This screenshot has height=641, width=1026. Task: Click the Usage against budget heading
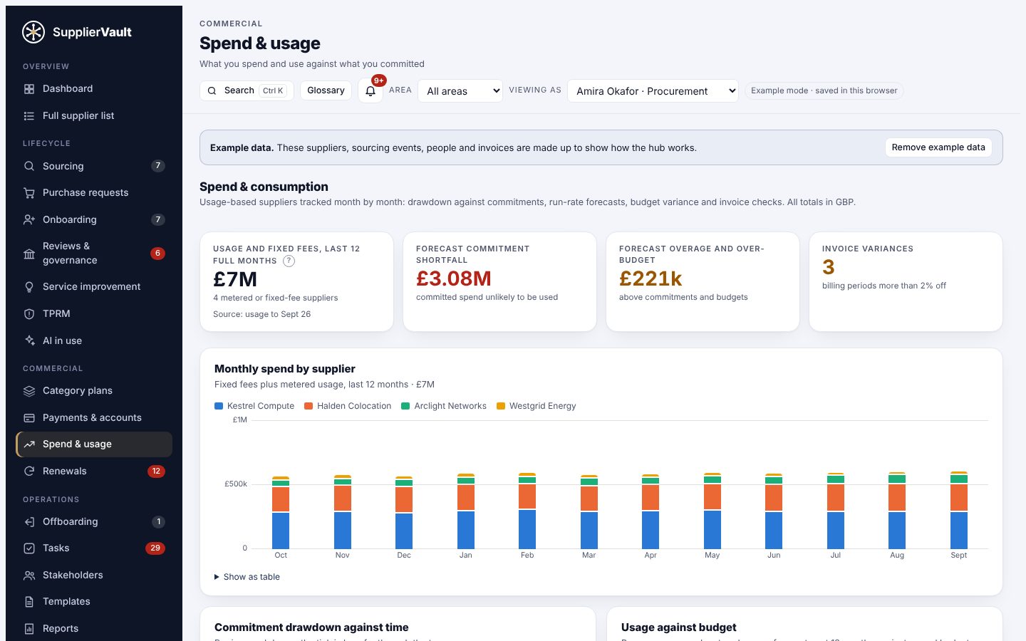(x=679, y=627)
